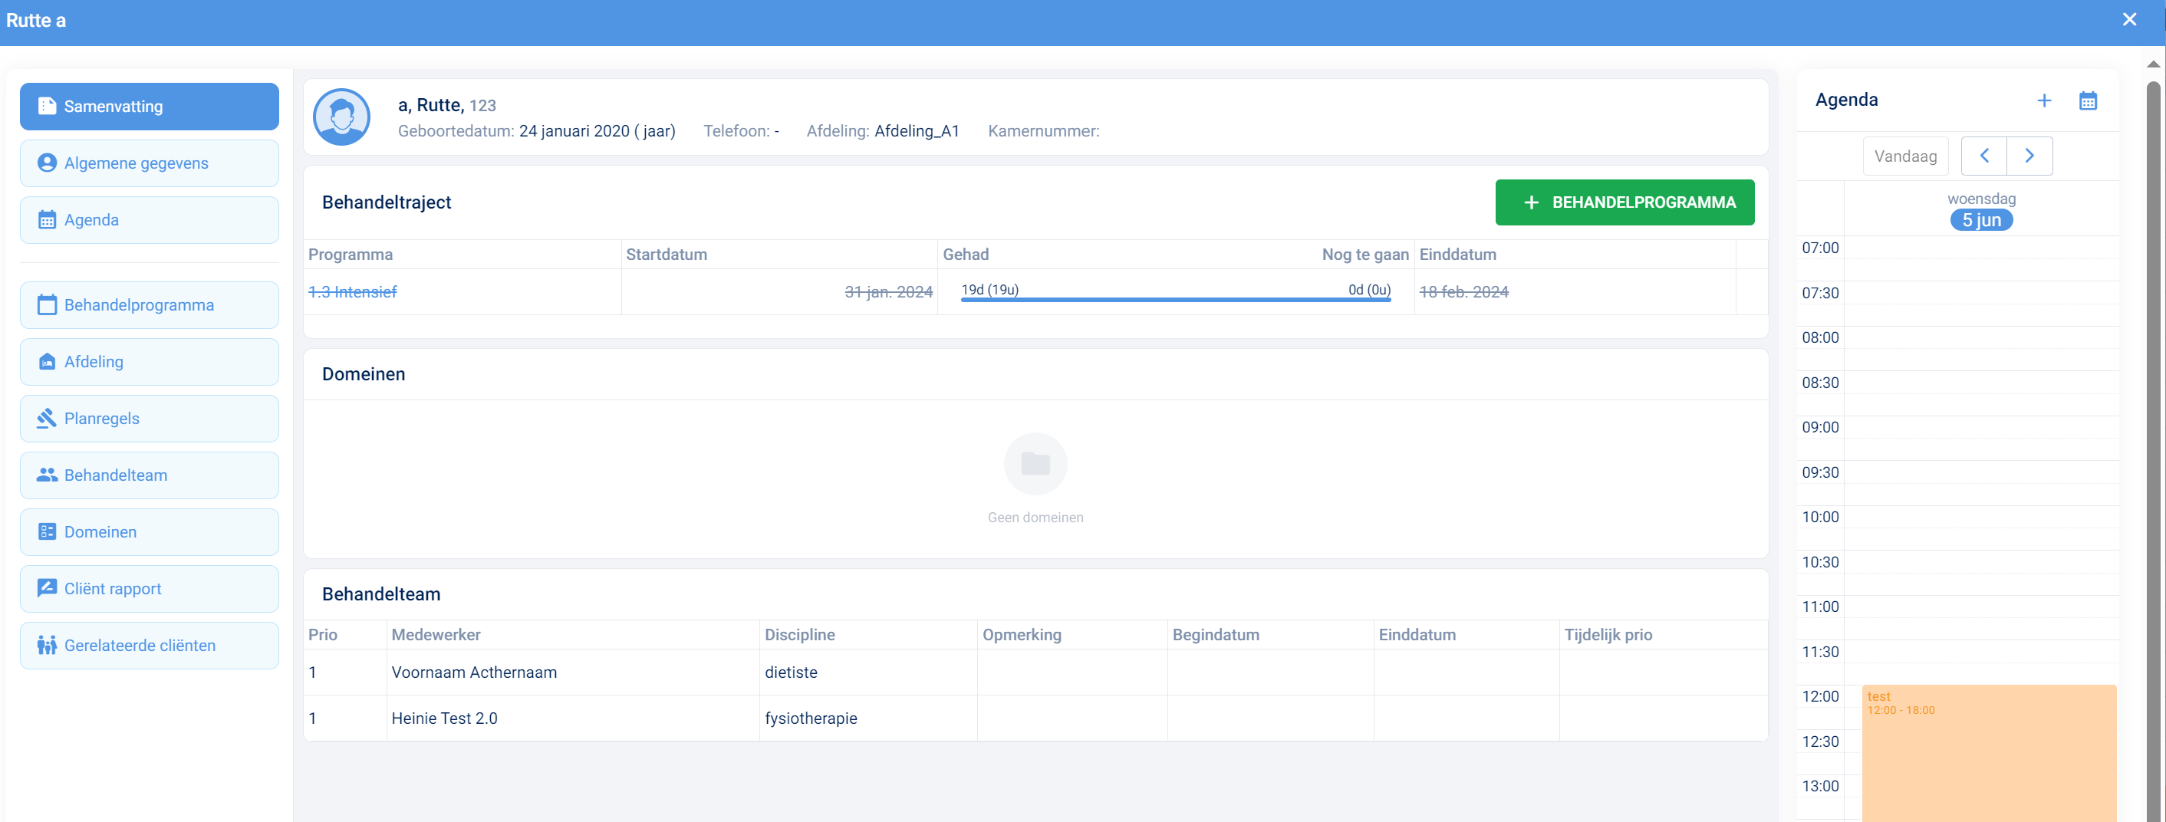This screenshot has height=822, width=2166.
Task: Open the Behandelteam sidebar item
Action: click(150, 475)
